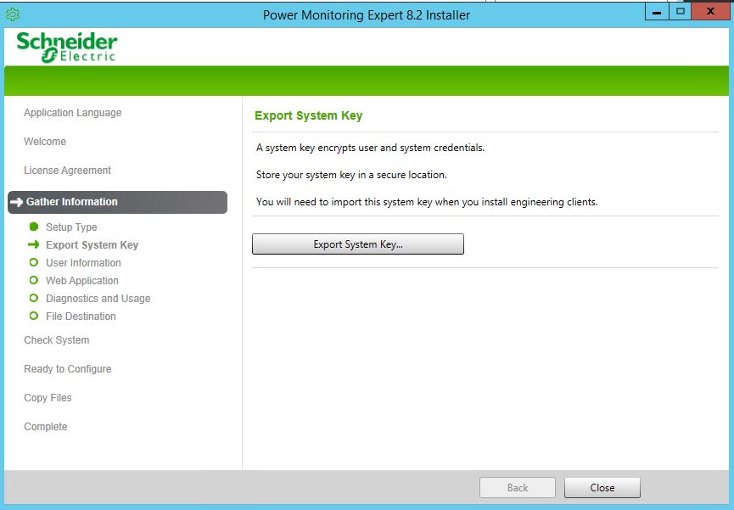Viewport: 734px width, 510px height.
Task: Click the installer gear icon in title bar
Action: point(13,14)
